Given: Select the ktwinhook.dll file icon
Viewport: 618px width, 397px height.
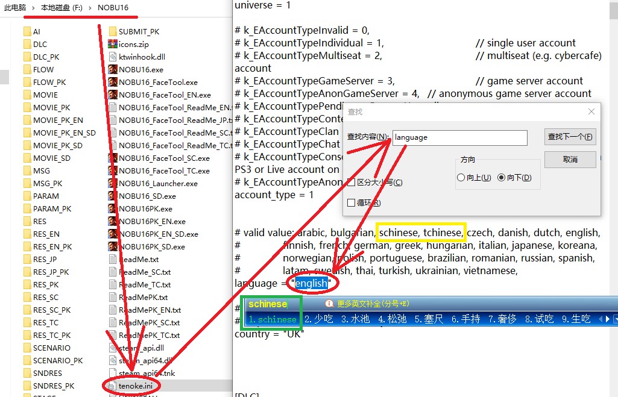Looking at the screenshot, I should (x=113, y=57).
